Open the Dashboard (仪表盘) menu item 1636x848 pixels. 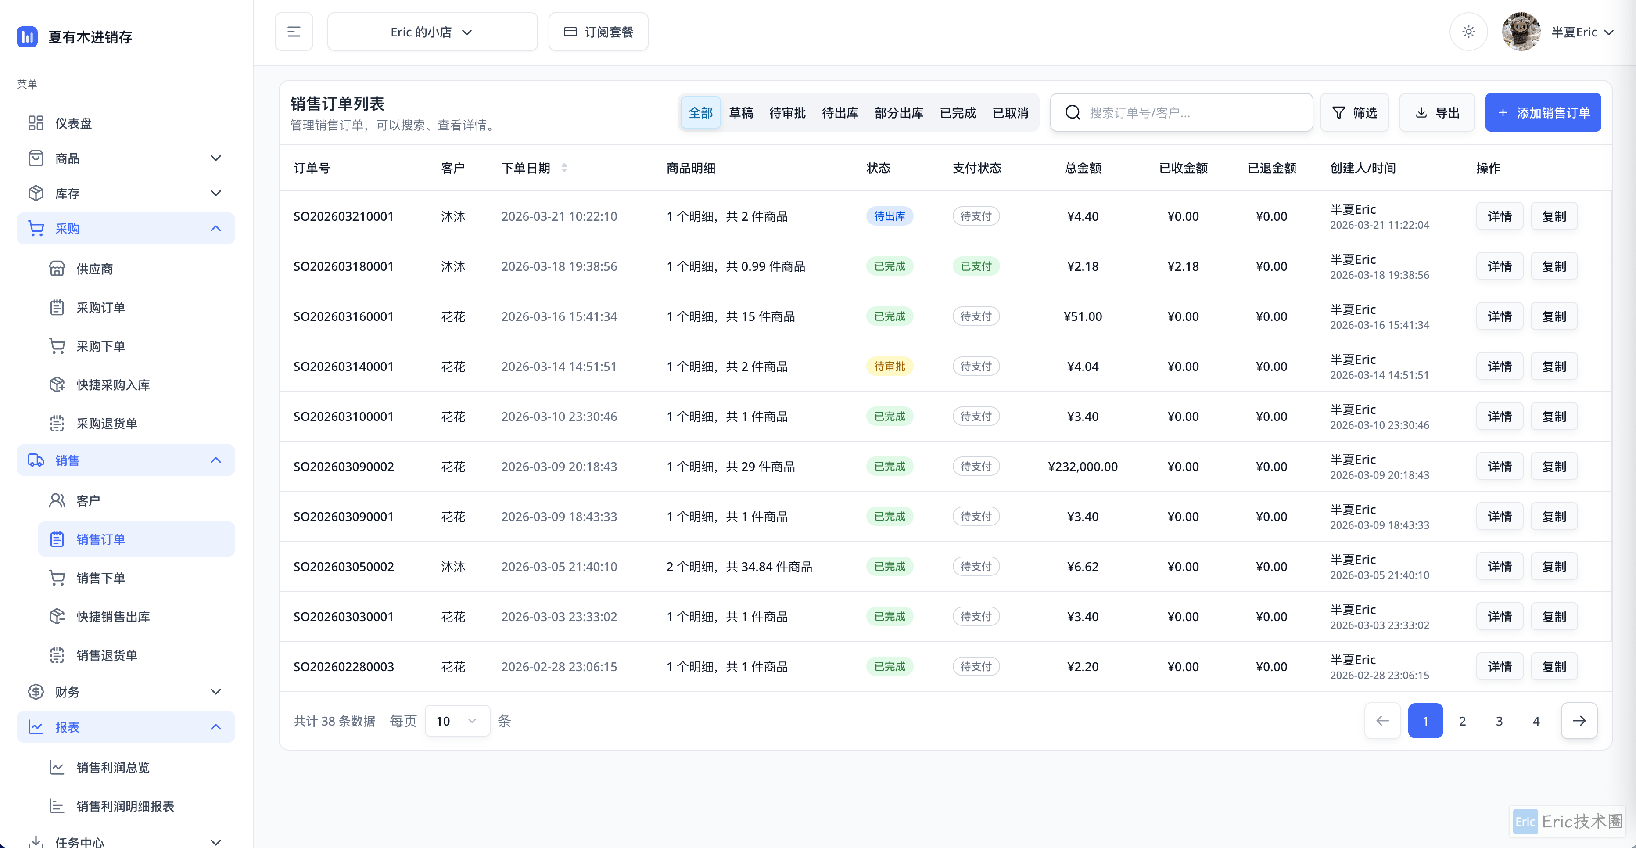pyautogui.click(x=74, y=123)
